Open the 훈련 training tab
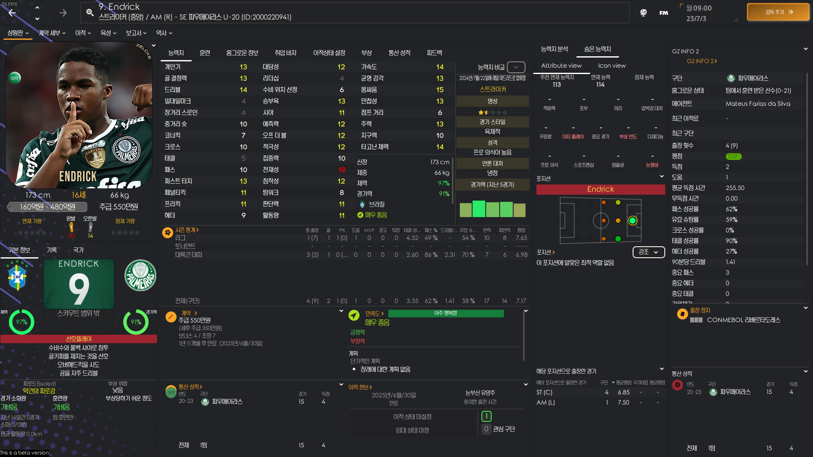This screenshot has width=813, height=457. point(205,53)
